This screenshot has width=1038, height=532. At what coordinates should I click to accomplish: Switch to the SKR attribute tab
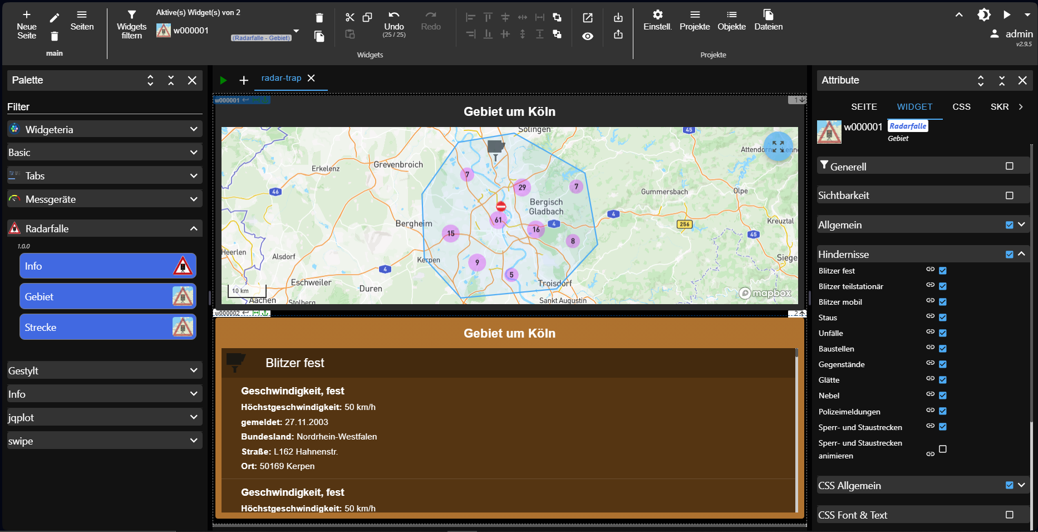pos(1000,107)
